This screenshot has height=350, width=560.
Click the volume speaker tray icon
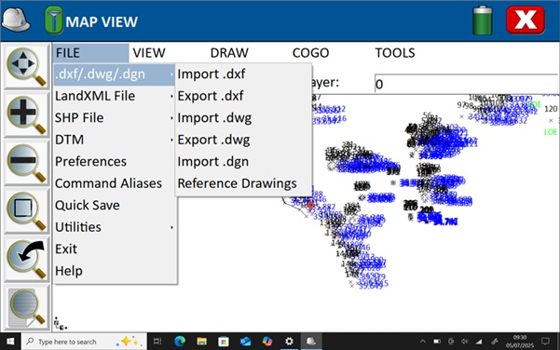click(x=465, y=342)
